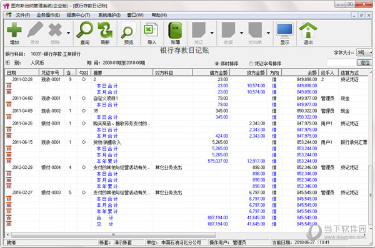Click the 本年累计 row showing 575,037.00
The image size is (375, 248).
coord(186,161)
